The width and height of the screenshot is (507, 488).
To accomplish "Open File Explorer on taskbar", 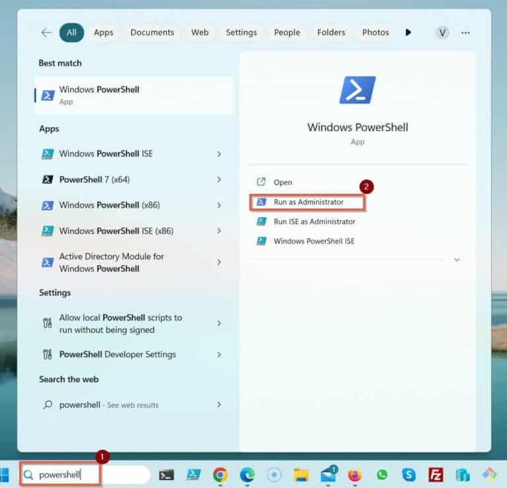I will [x=301, y=475].
